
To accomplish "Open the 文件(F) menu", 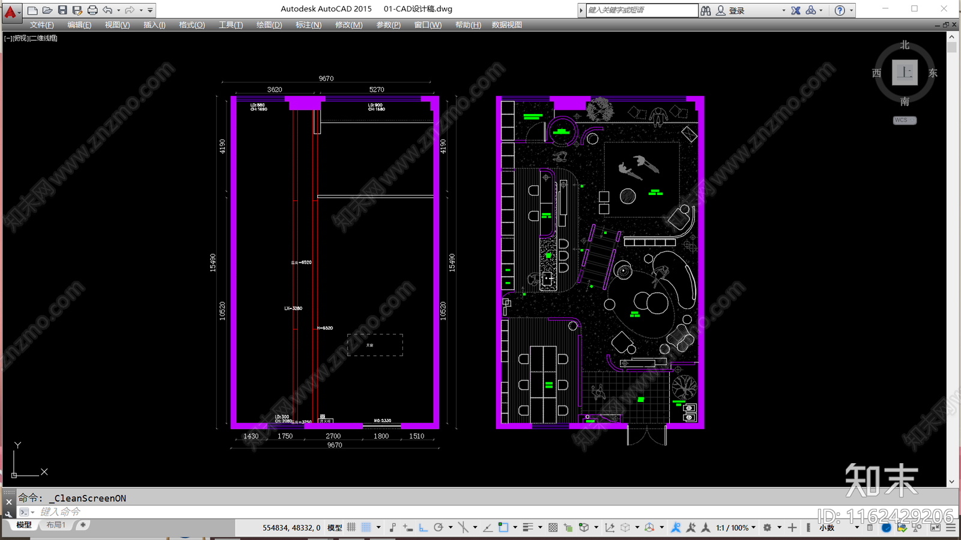I will pyautogui.click(x=42, y=25).
